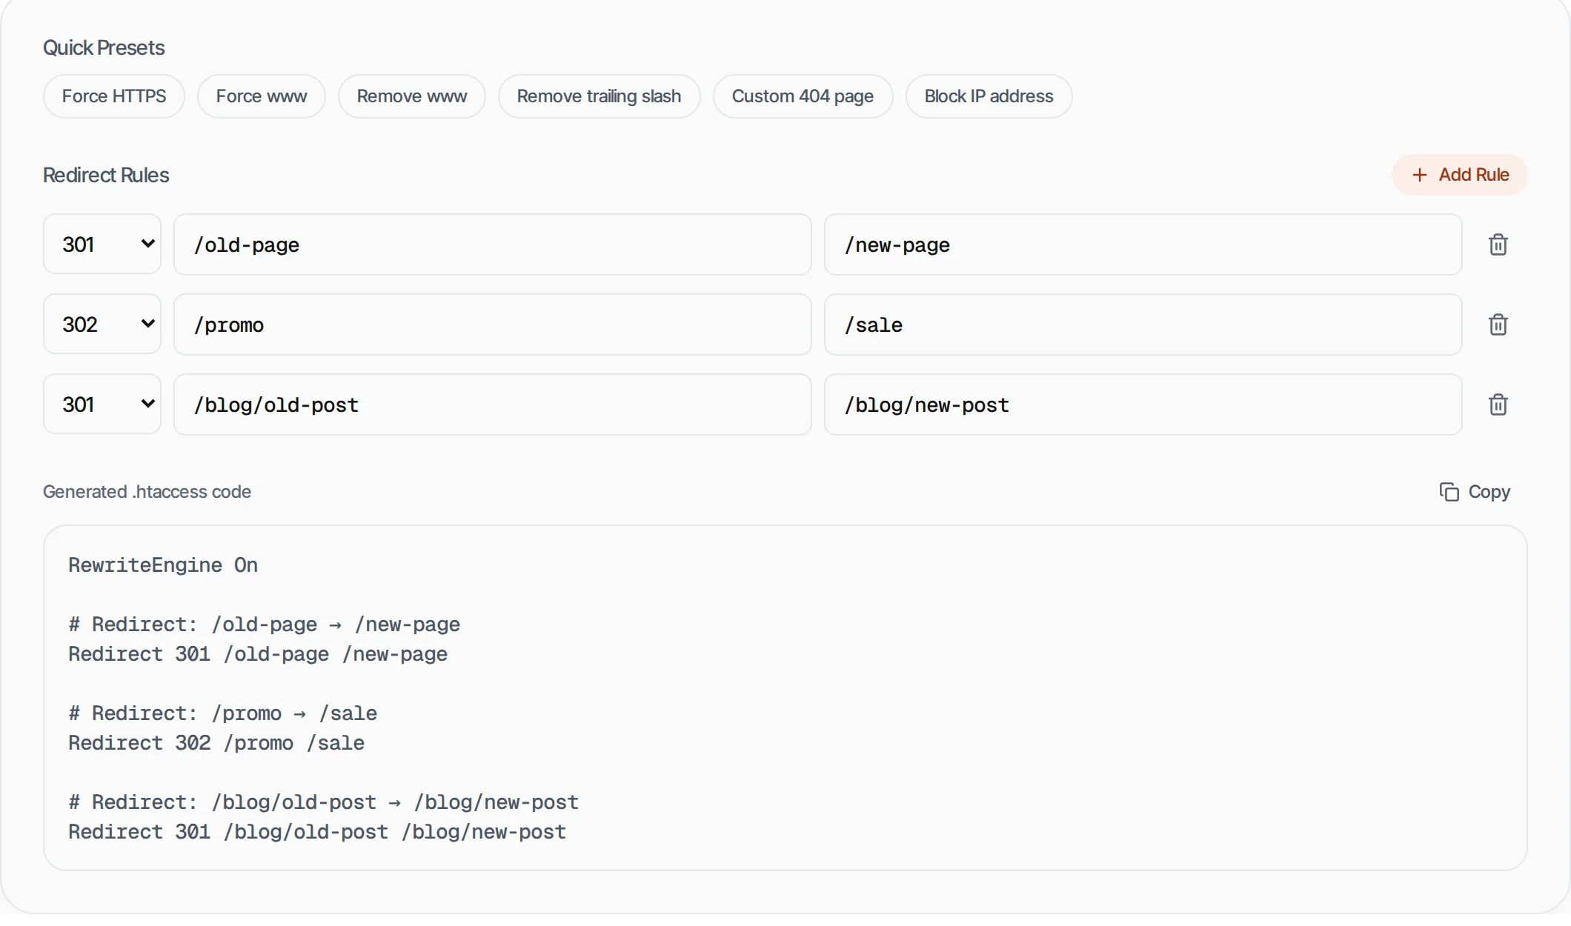This screenshot has width=1571, height=926.
Task: Click the 'Redirect Rules' heading
Action: click(106, 175)
